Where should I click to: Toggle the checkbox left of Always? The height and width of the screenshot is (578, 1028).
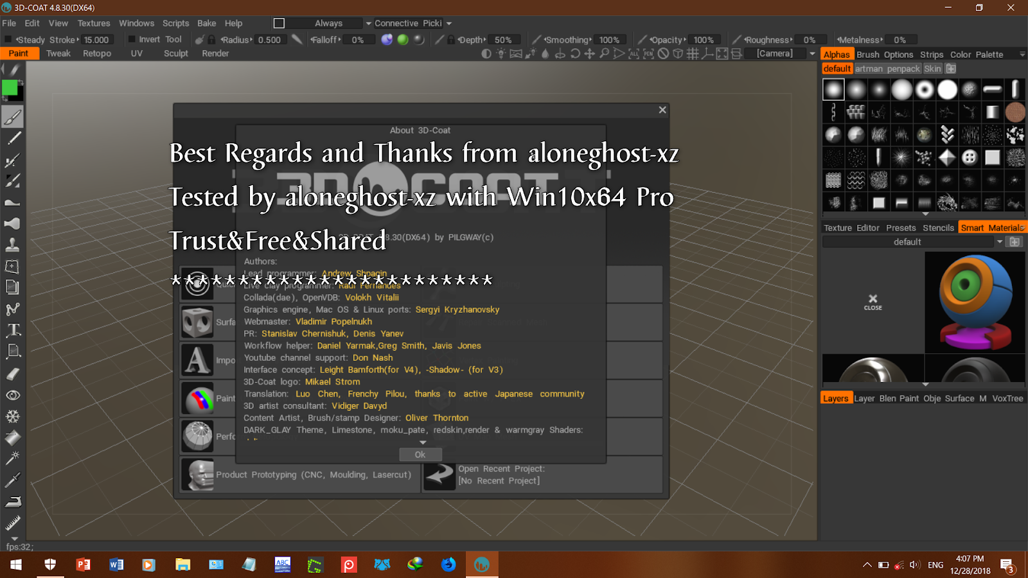(279, 23)
